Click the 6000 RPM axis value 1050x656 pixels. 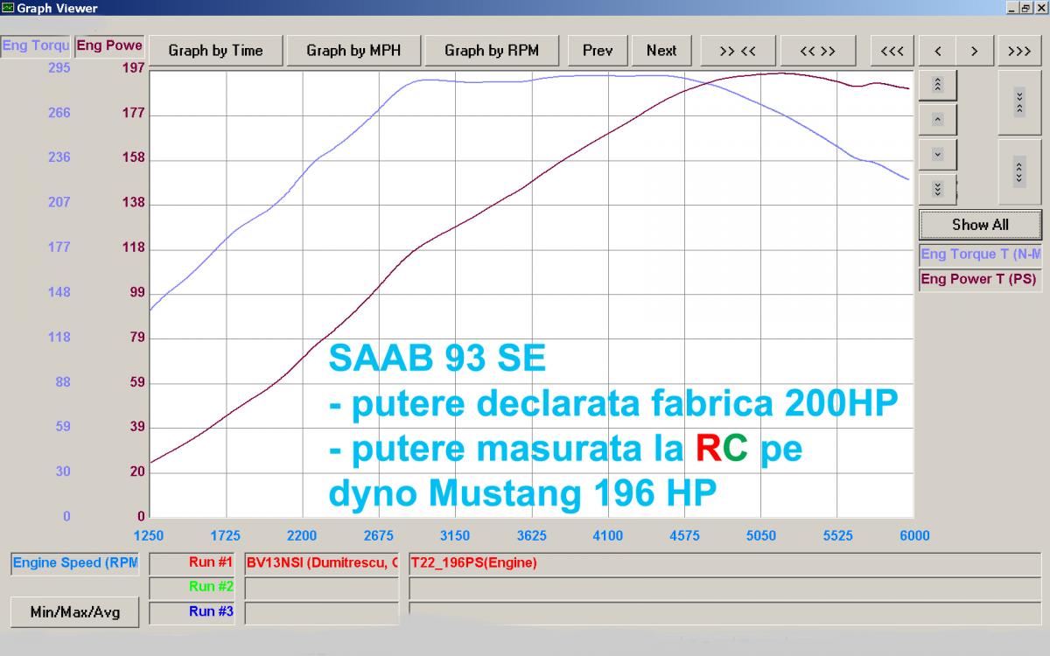pos(914,535)
